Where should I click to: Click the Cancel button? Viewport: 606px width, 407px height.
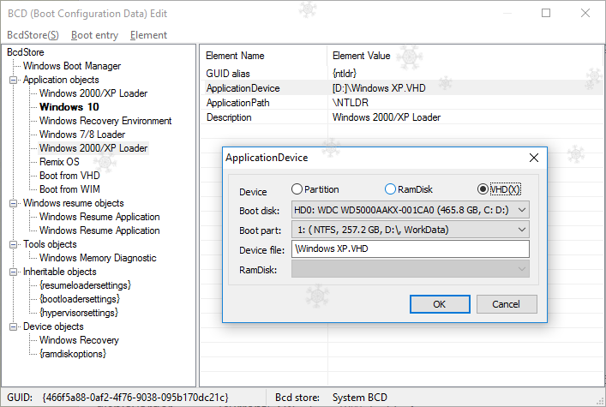507,304
